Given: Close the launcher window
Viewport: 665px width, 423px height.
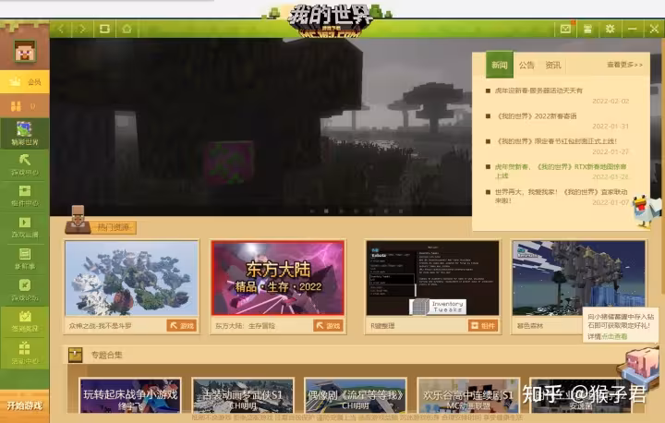Looking at the screenshot, I should (x=654, y=29).
